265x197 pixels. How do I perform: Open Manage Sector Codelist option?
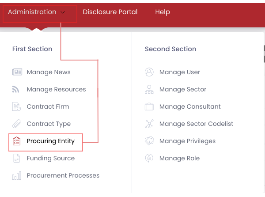point(196,124)
